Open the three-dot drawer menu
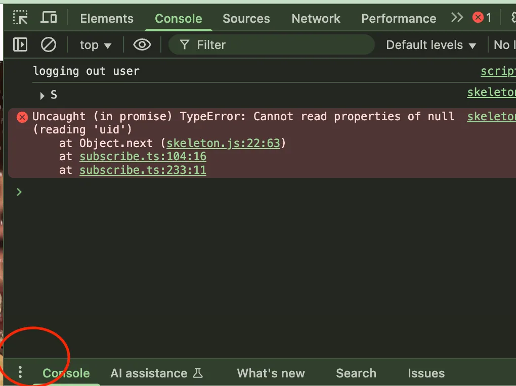516x386 pixels. coord(20,373)
